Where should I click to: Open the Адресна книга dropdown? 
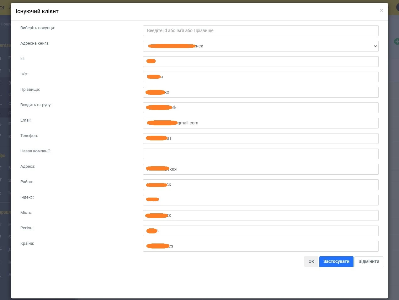[x=260, y=46]
